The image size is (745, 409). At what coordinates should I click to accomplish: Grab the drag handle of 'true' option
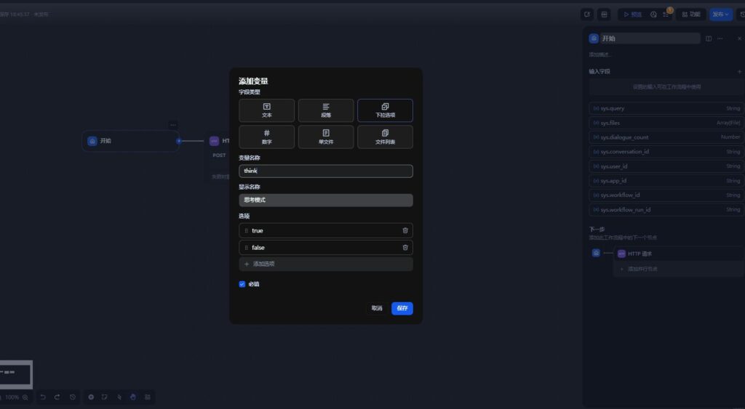[x=246, y=230]
